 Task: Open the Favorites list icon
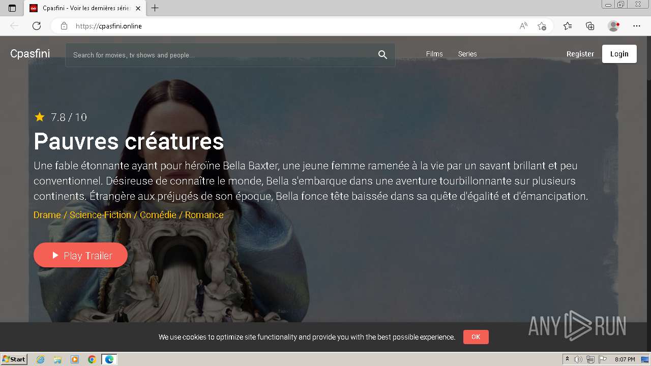click(x=568, y=26)
